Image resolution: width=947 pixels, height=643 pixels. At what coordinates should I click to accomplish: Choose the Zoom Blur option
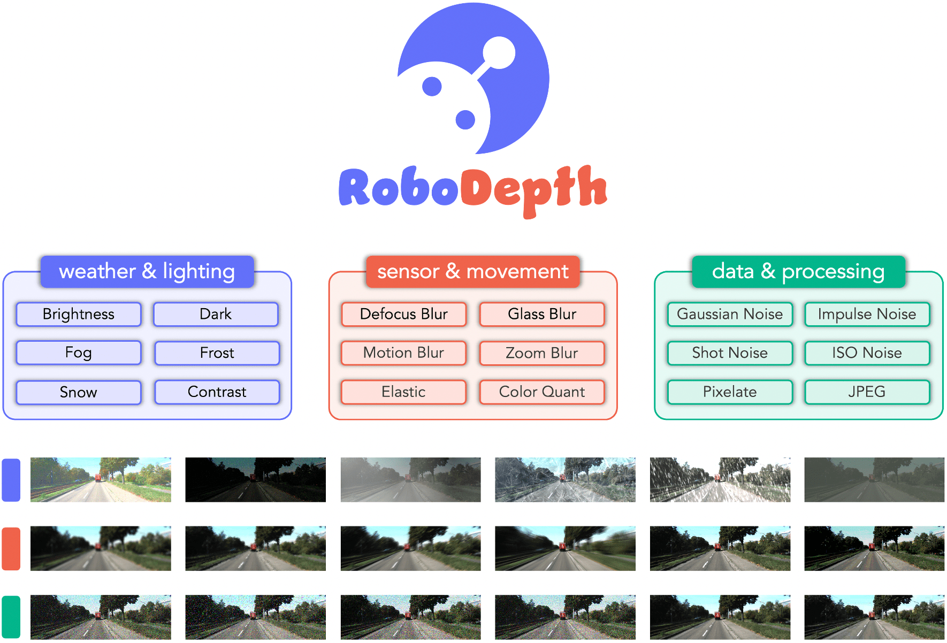tap(542, 353)
